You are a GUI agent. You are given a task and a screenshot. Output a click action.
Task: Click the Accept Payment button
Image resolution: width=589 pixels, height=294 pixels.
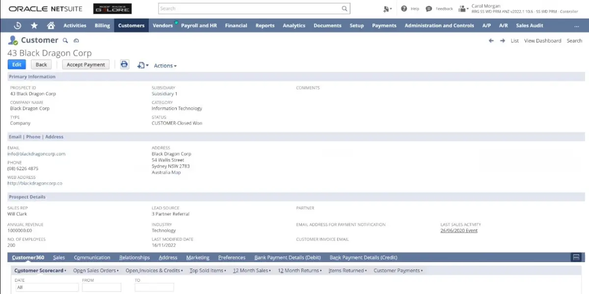point(86,64)
